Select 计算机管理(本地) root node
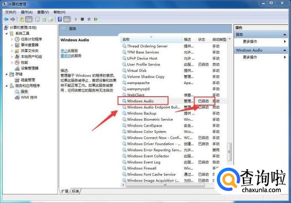 [23, 27]
